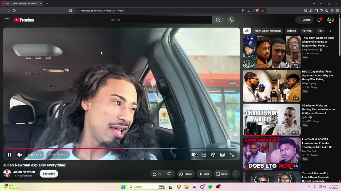Open the Leo AI sparkle icon
341x191 pixels.
pyautogui.click(x=327, y=11)
